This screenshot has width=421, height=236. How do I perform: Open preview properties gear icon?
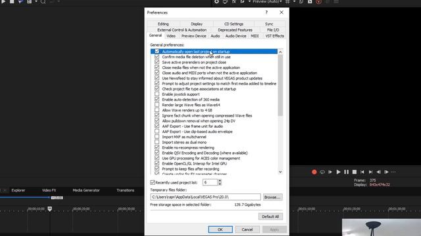(x=216, y=1)
